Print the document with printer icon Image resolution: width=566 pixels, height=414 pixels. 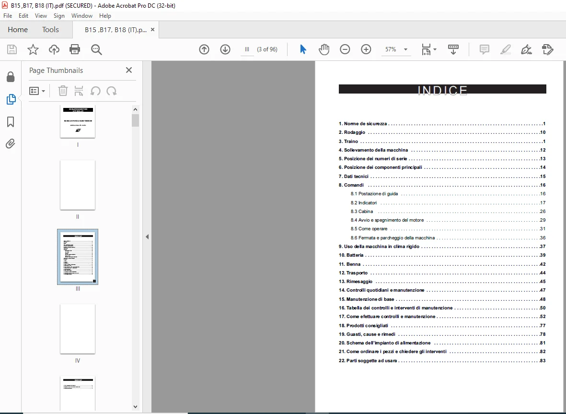click(75, 49)
